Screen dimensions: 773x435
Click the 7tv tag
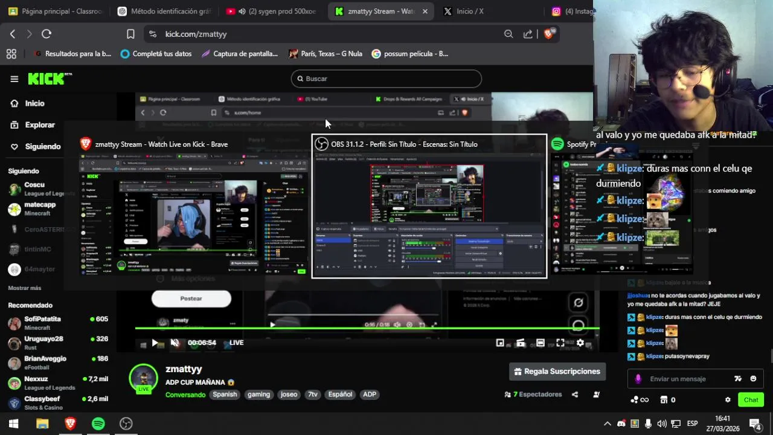pos(312,395)
